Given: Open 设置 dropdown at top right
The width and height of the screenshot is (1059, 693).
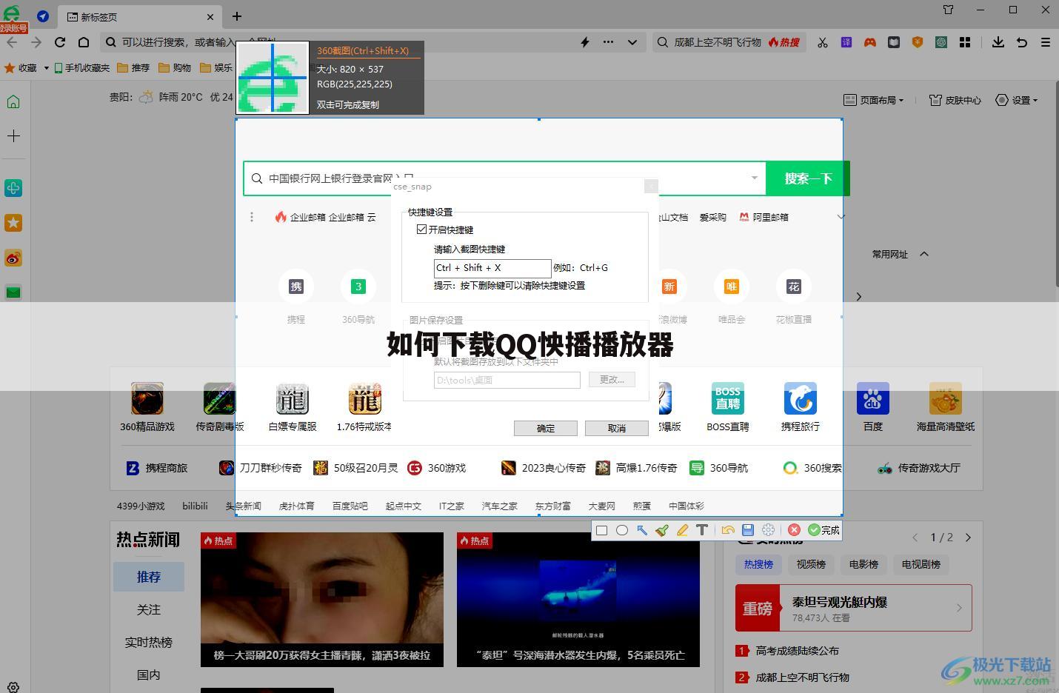Looking at the screenshot, I should click(1017, 100).
